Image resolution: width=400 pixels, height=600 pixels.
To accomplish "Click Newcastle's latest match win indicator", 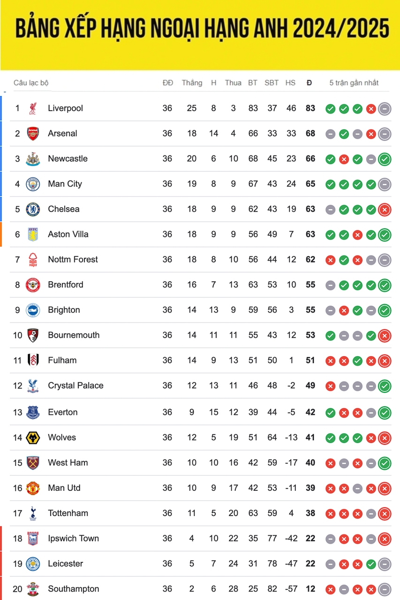I will [x=385, y=159].
